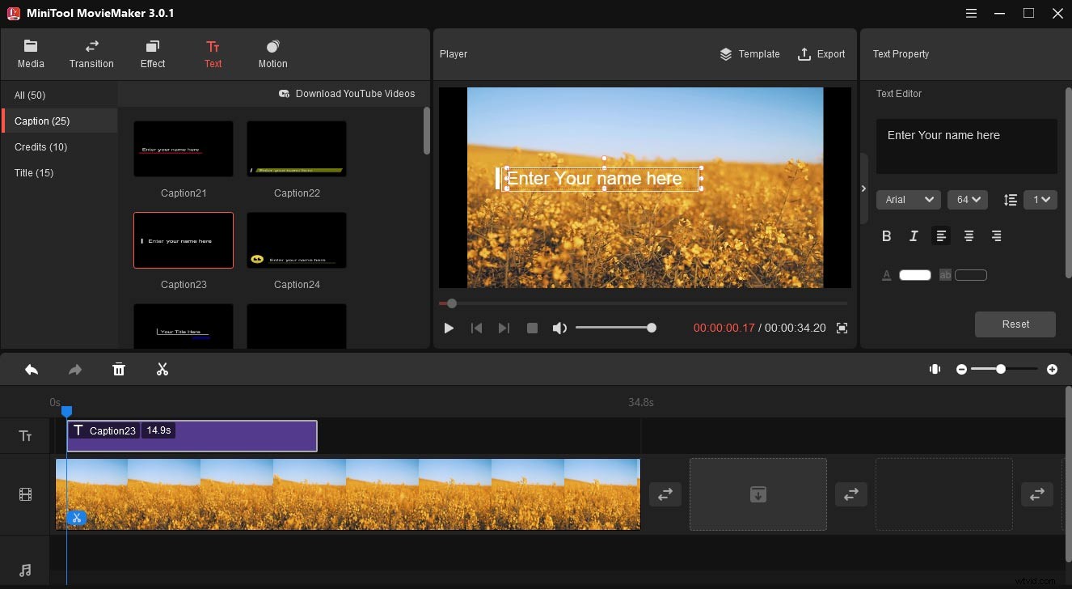1072x589 pixels.
Task: Toggle italic text formatting
Action: [x=913, y=235]
